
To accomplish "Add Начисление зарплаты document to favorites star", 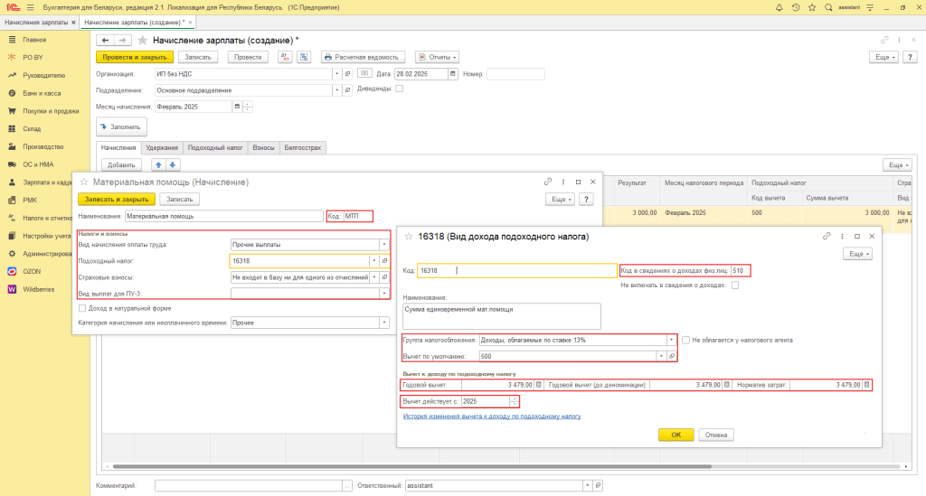I will (x=142, y=40).
